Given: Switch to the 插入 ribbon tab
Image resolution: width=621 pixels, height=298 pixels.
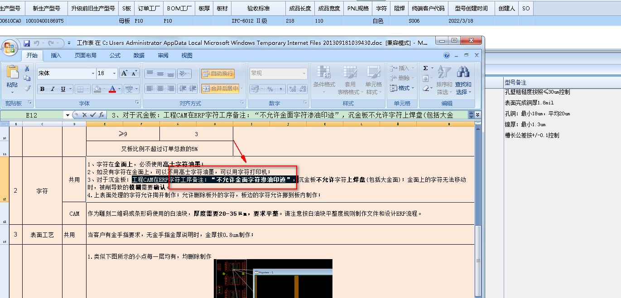Looking at the screenshot, I should coord(56,56).
